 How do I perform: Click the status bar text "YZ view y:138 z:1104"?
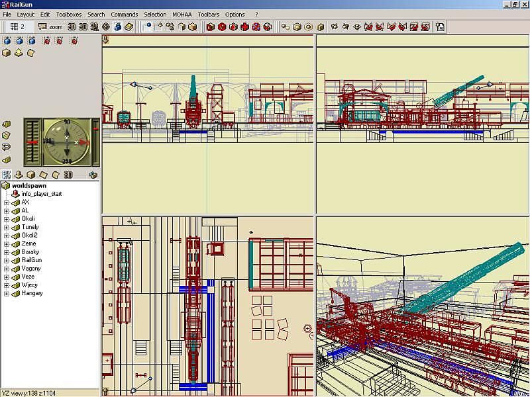28,393
